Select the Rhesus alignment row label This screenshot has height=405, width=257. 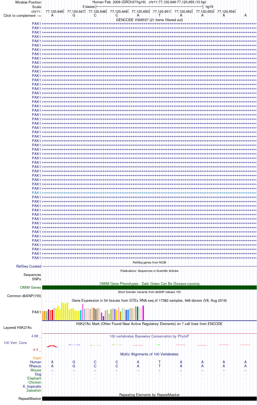[35, 366]
